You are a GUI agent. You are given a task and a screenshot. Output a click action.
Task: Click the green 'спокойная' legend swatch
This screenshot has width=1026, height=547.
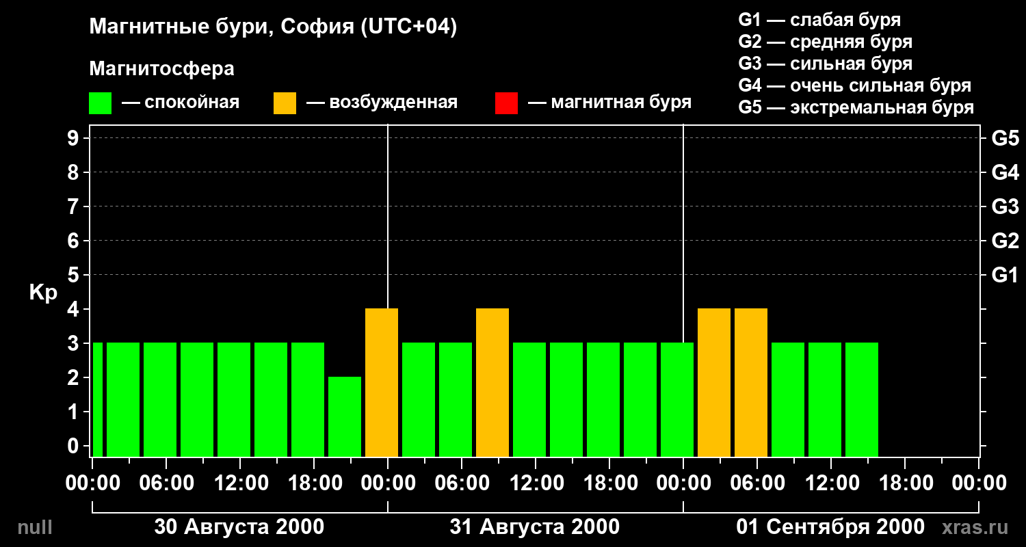(x=101, y=103)
